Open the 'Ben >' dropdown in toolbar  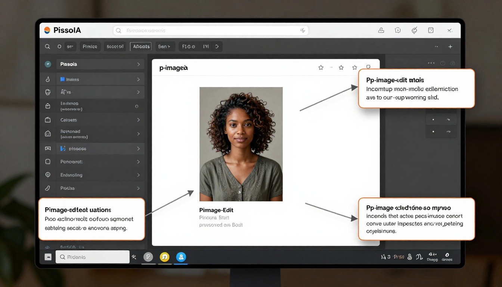(165, 47)
